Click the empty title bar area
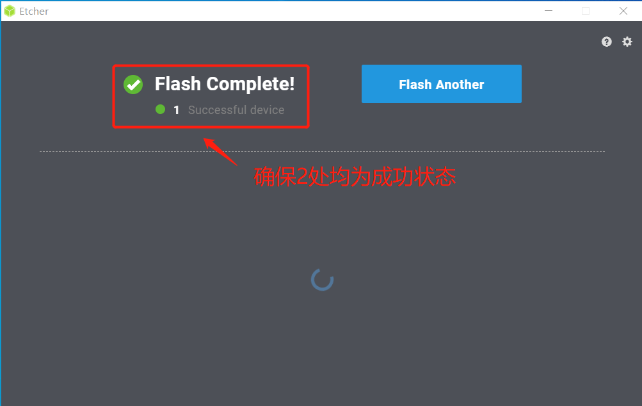Image resolution: width=642 pixels, height=406 pixels. point(287,11)
